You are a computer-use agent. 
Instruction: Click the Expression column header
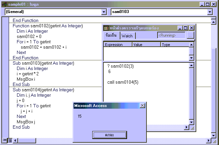(118, 45)
